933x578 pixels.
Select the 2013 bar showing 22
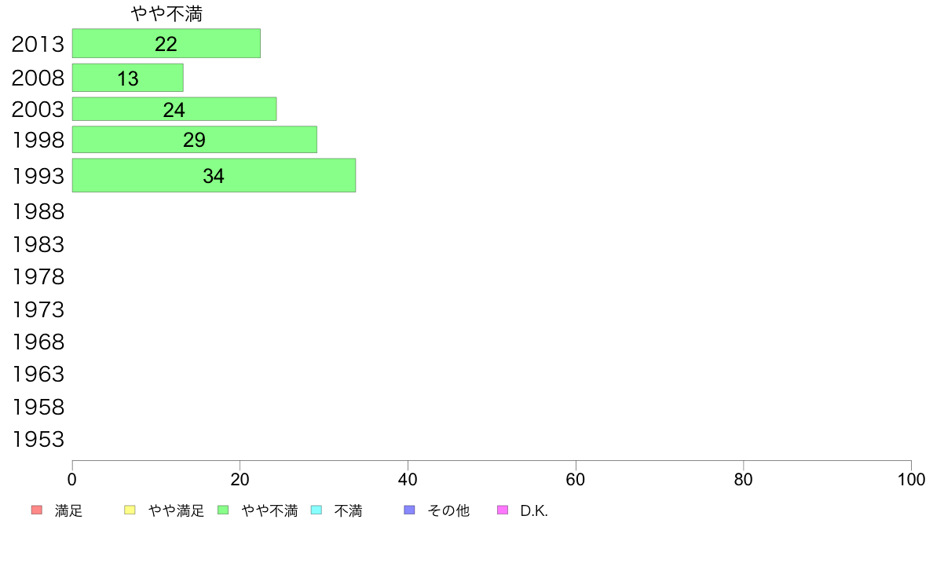tap(166, 43)
